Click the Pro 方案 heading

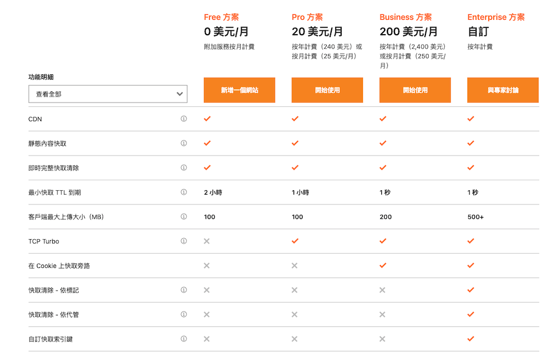pyautogui.click(x=307, y=17)
